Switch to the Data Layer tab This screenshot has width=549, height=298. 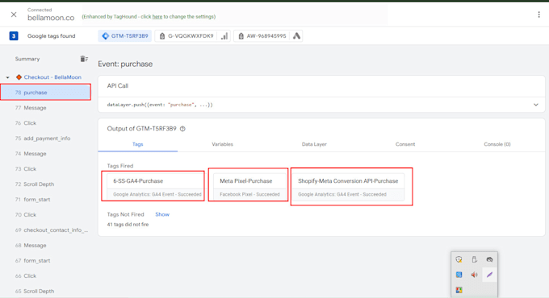(314, 144)
